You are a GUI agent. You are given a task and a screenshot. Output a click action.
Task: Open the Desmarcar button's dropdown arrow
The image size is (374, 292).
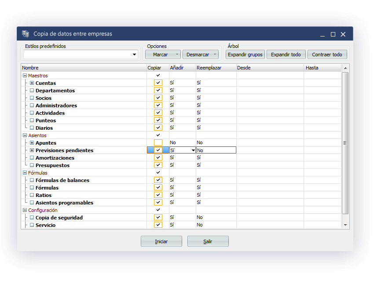tap(215, 55)
